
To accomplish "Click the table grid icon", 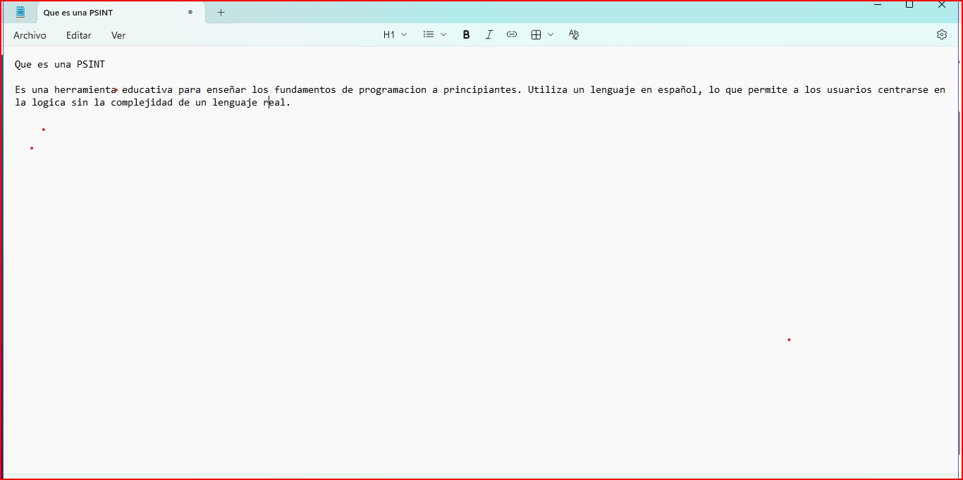I will (536, 34).
